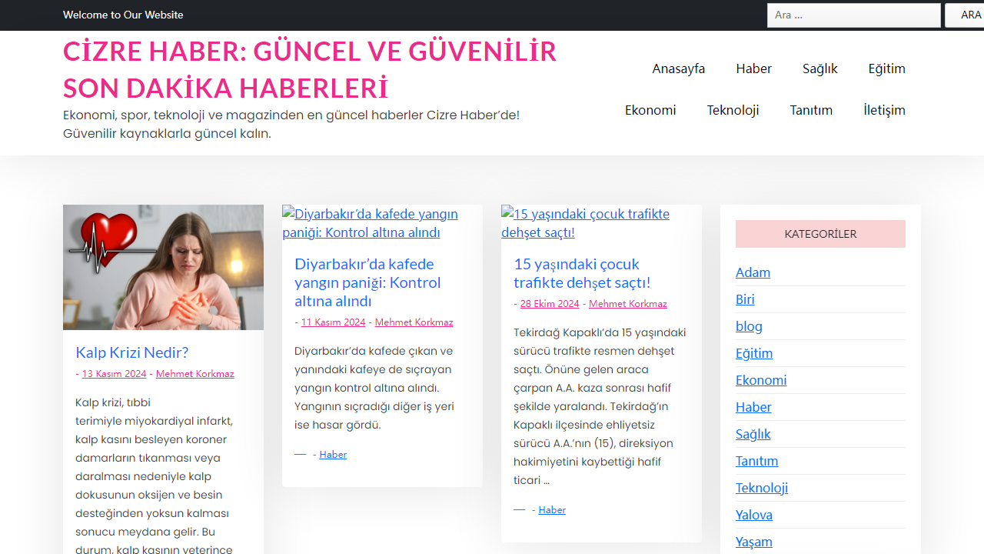Open the 'Yalova' category link

pos(754,515)
